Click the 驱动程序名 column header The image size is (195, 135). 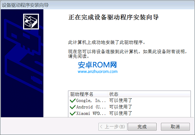88,94
